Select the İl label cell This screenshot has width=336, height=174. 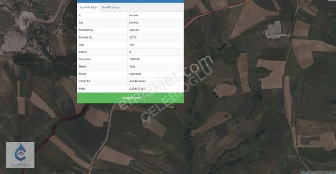(80, 16)
